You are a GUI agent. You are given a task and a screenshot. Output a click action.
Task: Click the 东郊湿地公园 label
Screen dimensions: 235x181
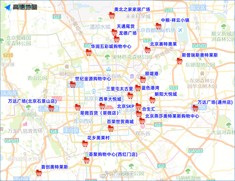point(200,65)
